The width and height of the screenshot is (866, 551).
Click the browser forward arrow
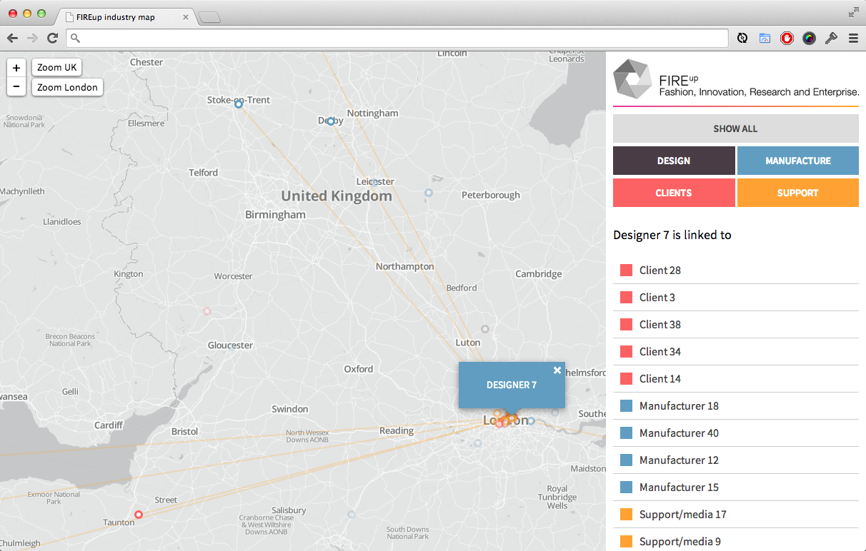click(x=32, y=38)
